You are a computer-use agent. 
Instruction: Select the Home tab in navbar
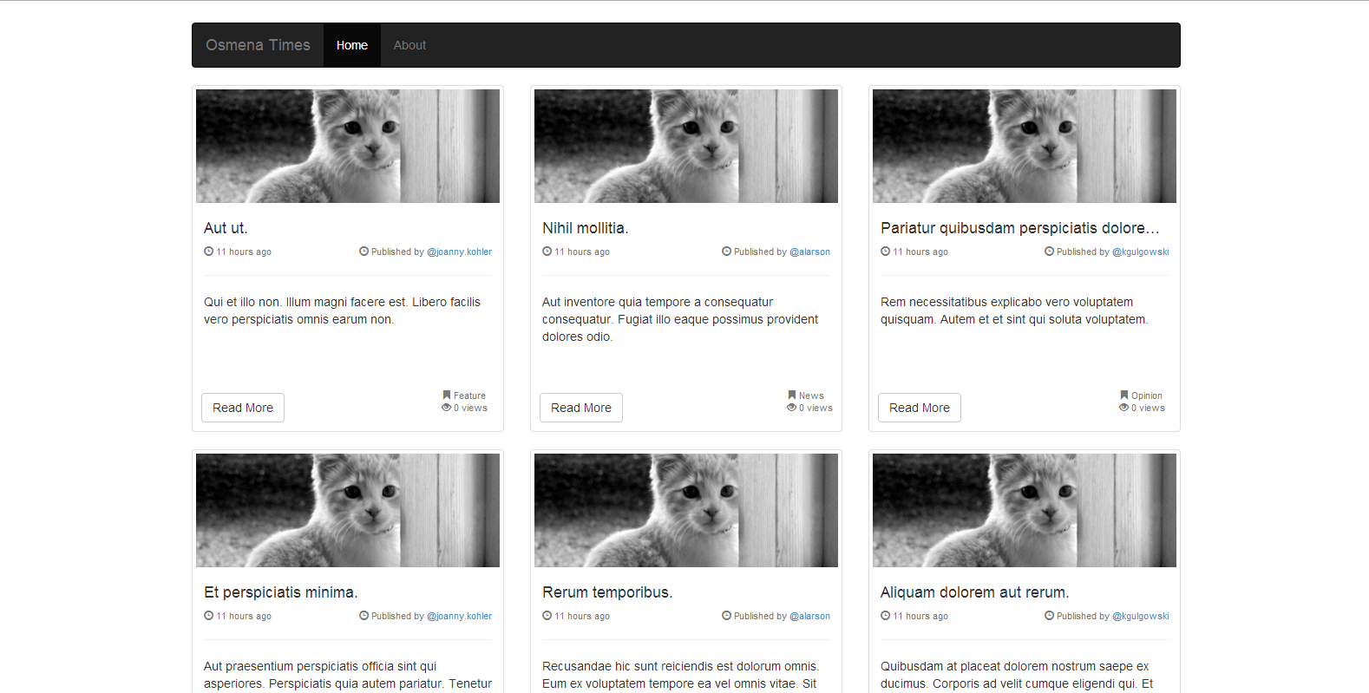(352, 45)
